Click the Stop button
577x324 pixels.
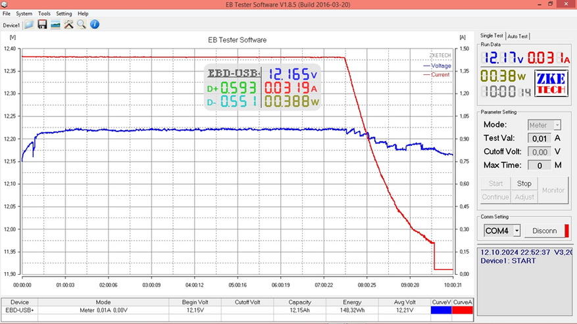pyautogui.click(x=524, y=183)
